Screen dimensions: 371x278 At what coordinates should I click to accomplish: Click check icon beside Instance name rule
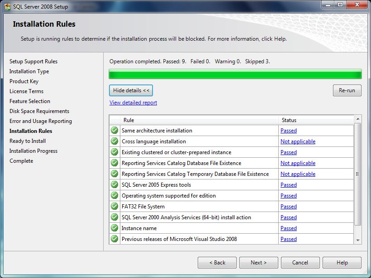tap(114, 228)
